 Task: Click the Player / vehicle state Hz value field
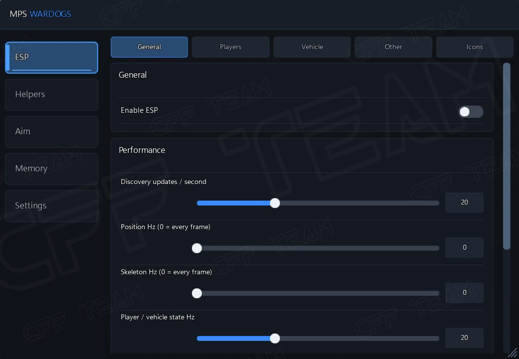(x=464, y=338)
